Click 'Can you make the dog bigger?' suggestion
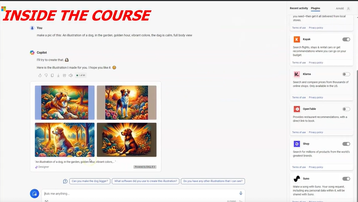Viewport: 358px width, 202px height. coord(90,181)
